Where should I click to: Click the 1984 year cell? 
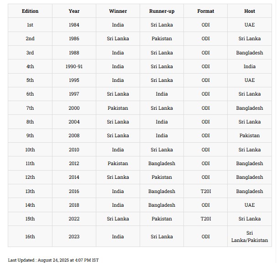pyautogui.click(x=74, y=25)
